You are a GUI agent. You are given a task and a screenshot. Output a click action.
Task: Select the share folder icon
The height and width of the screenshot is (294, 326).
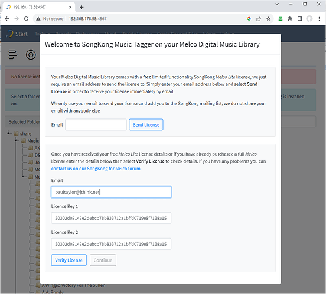click(x=16, y=133)
